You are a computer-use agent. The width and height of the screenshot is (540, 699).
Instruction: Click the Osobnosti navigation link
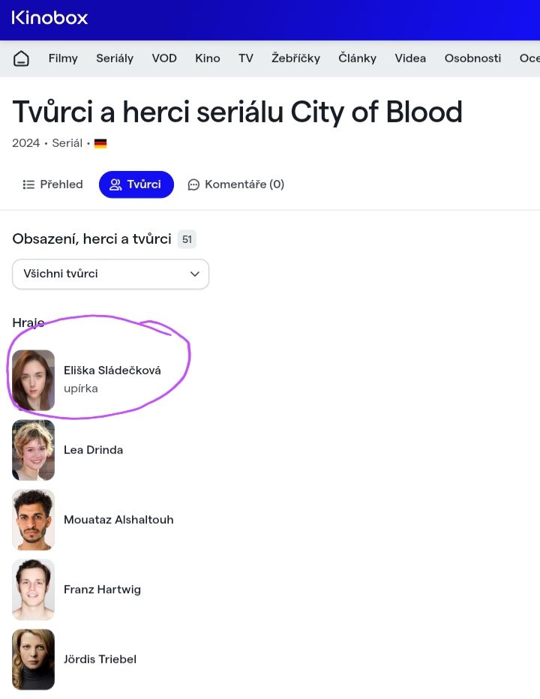point(472,58)
